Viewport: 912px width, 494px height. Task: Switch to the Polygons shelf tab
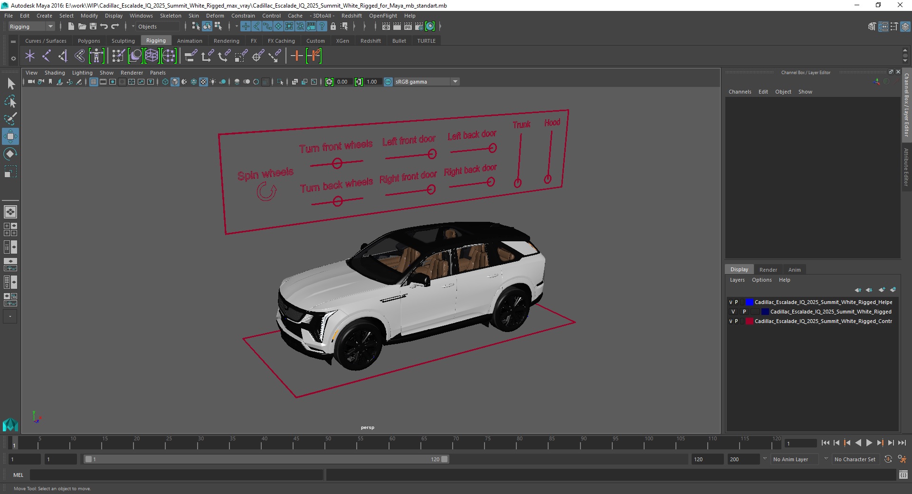89,41
